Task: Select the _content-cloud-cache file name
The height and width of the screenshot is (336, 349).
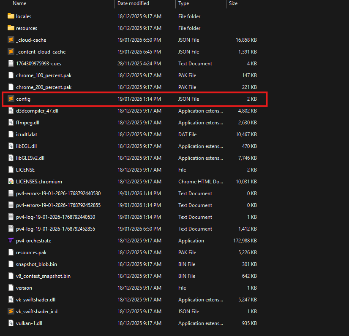Action: 41,52
